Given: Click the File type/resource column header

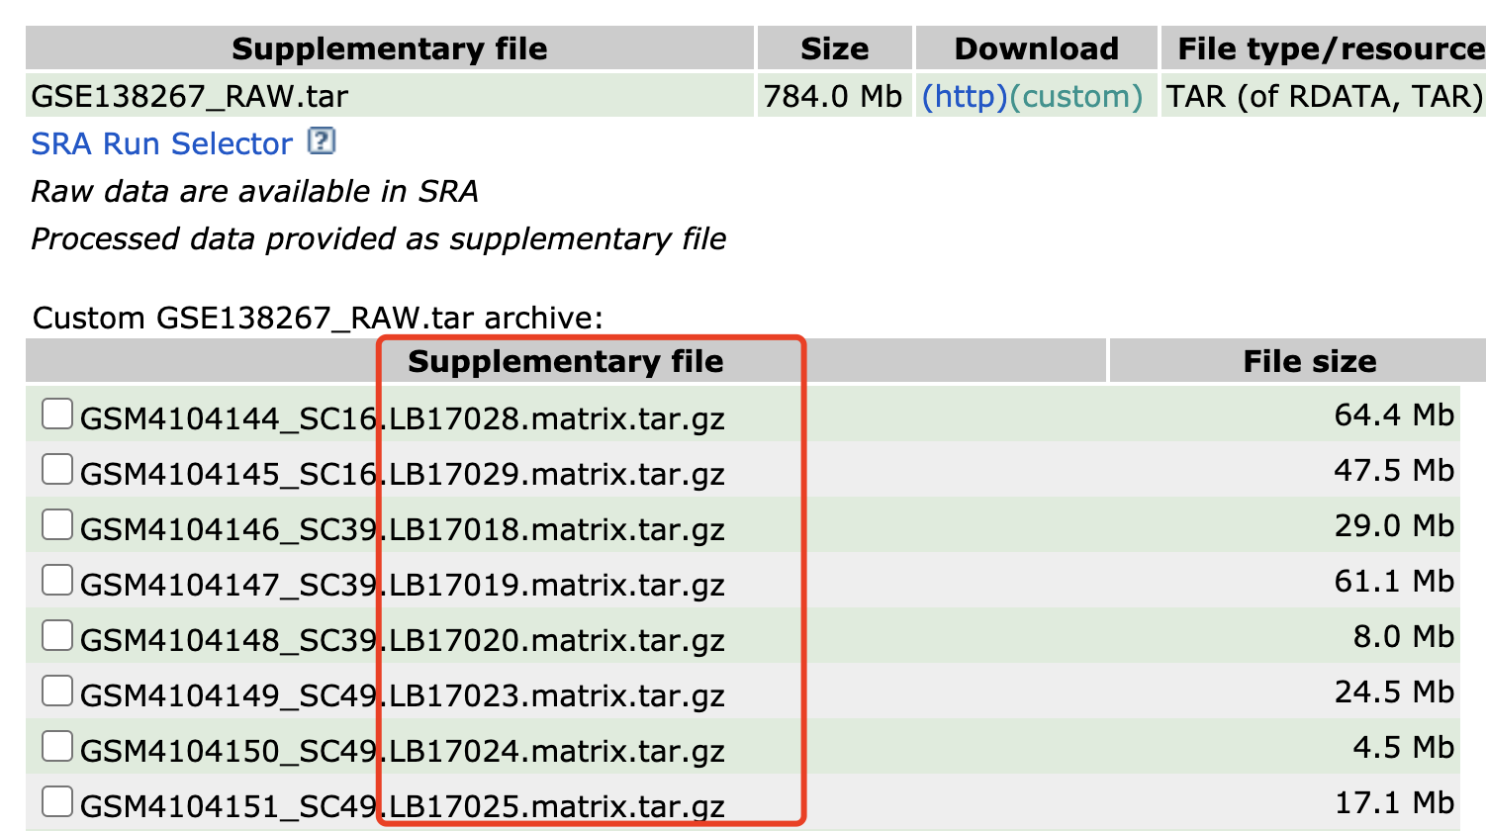Looking at the screenshot, I should pos(1329,49).
